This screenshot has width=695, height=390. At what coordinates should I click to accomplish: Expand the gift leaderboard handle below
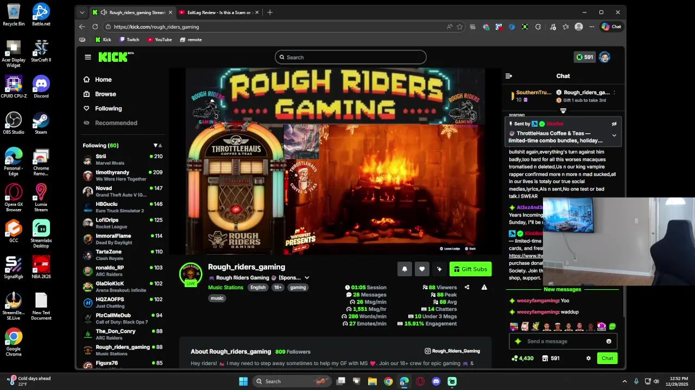563,111
